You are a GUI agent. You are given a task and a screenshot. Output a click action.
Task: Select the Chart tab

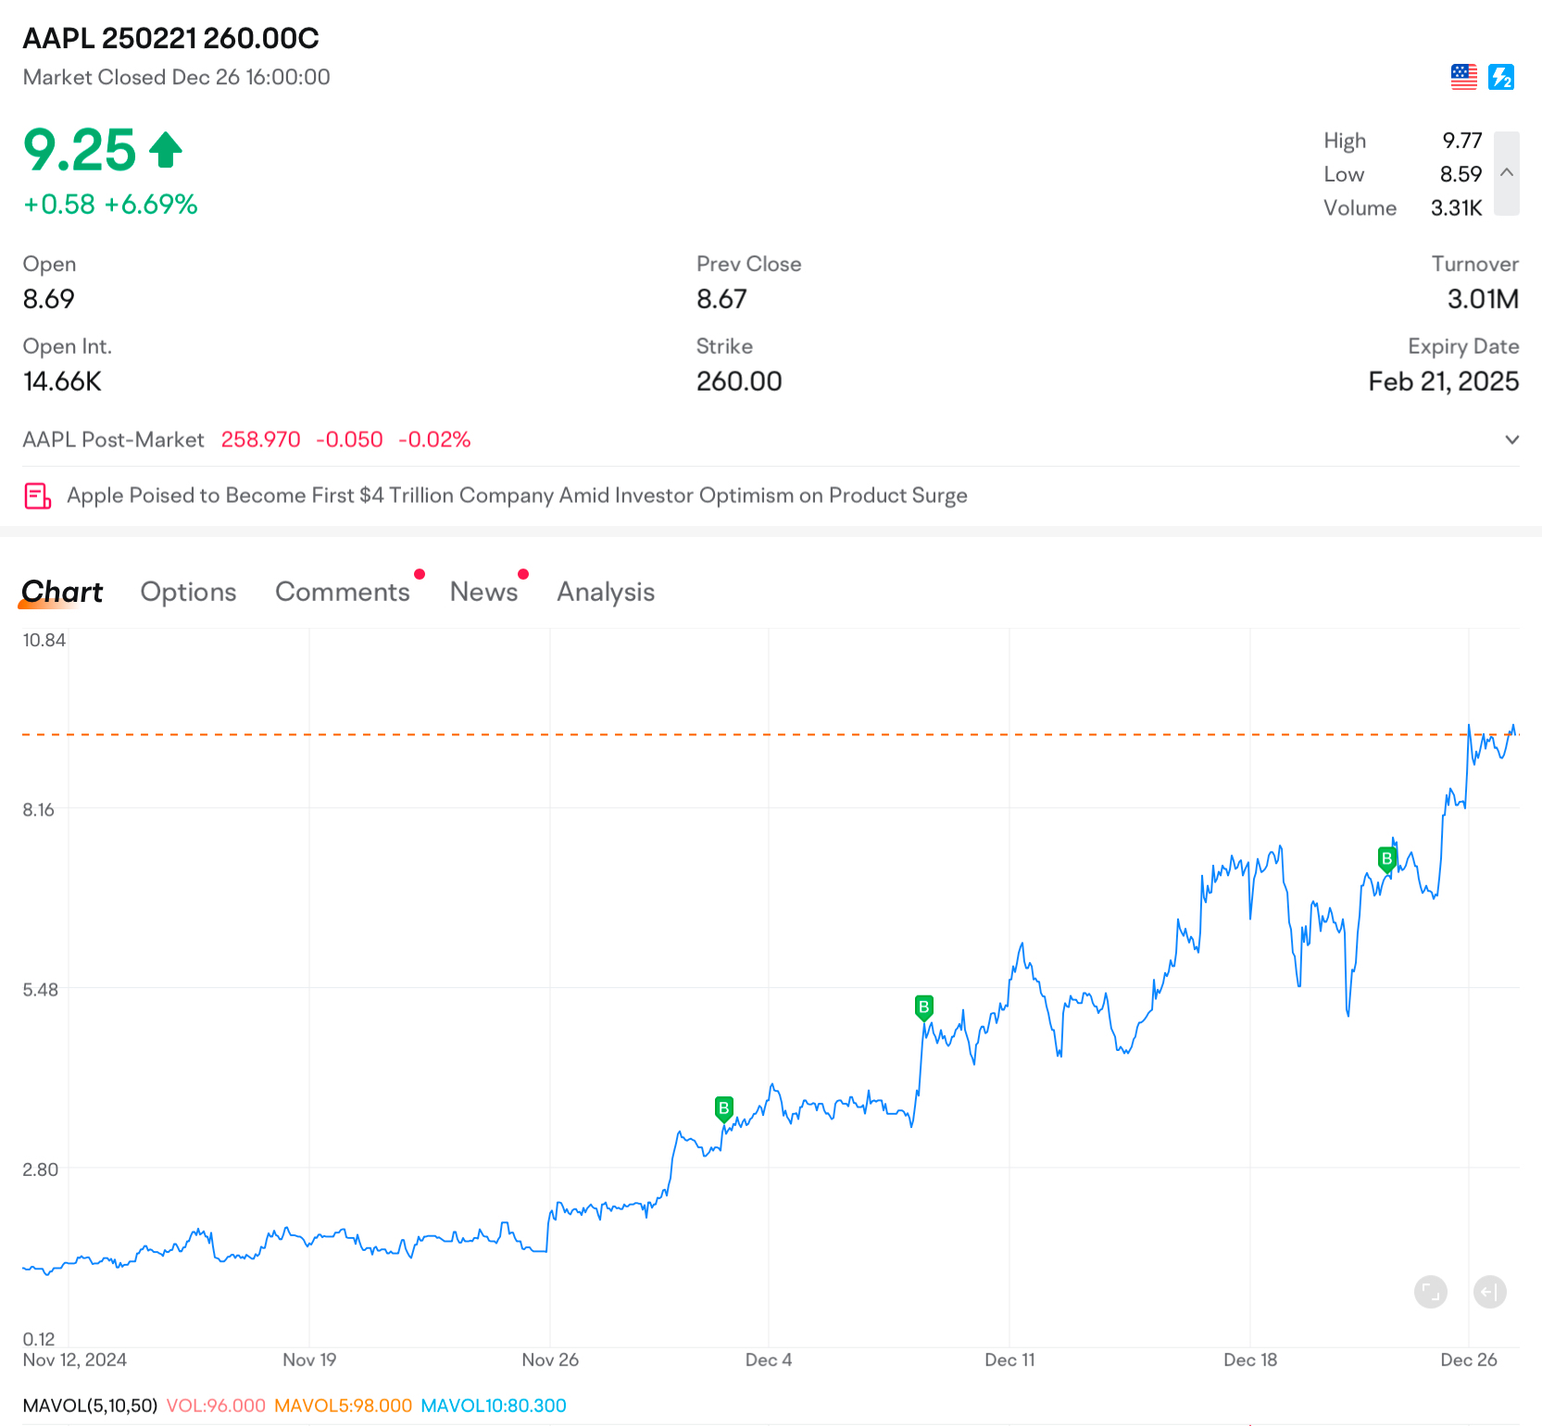click(62, 592)
